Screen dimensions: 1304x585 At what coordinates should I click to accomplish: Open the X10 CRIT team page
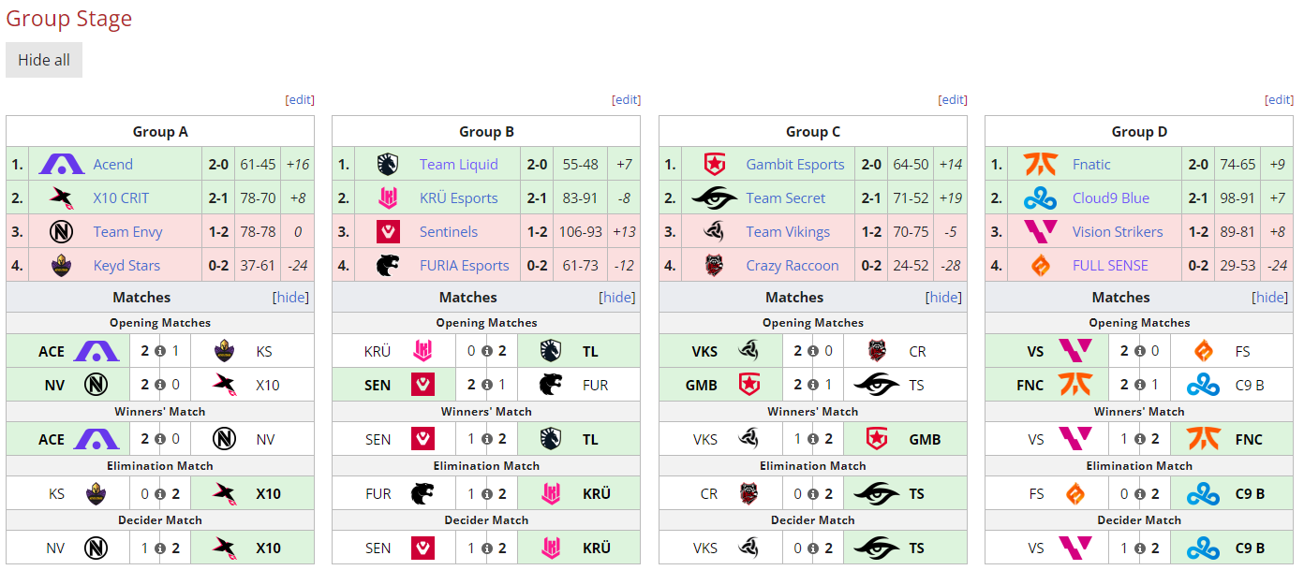coord(121,198)
